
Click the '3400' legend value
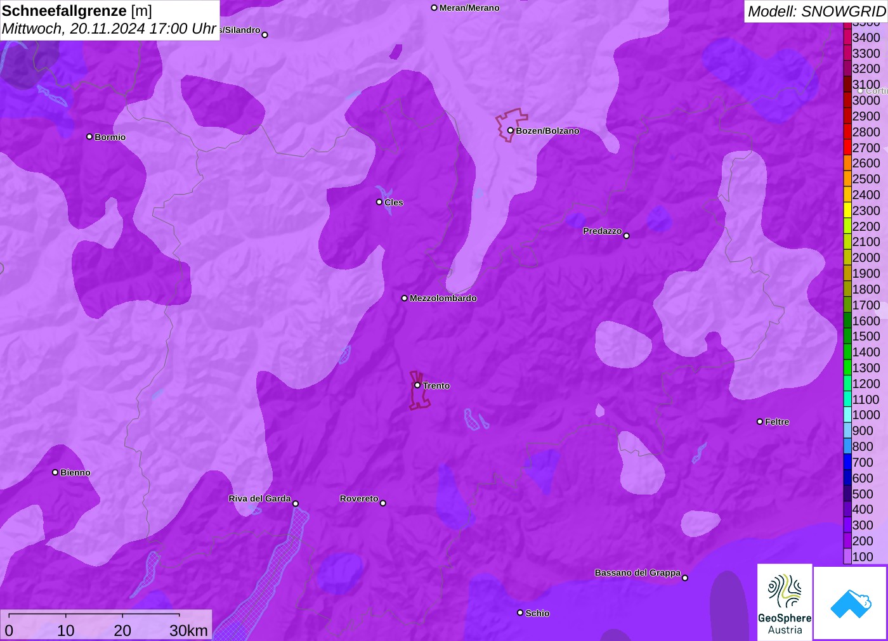coord(866,37)
